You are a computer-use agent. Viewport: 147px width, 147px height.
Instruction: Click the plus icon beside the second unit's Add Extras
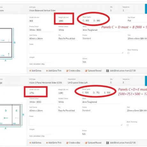coord(30,143)
